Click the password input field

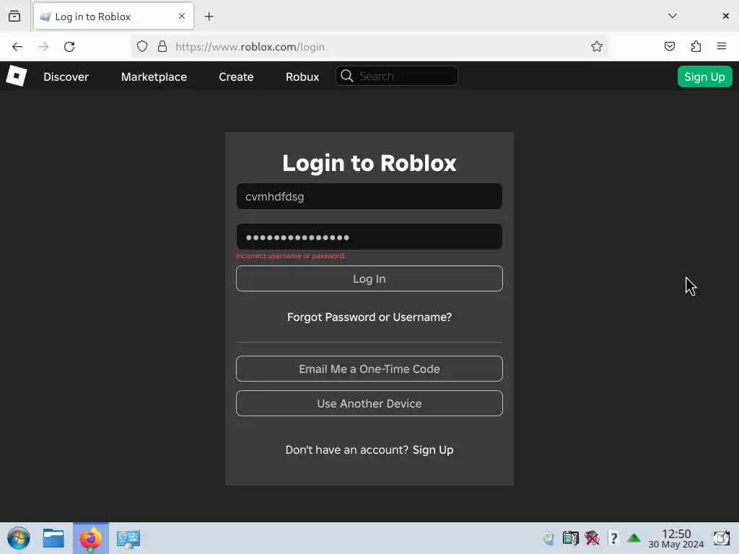click(x=369, y=237)
